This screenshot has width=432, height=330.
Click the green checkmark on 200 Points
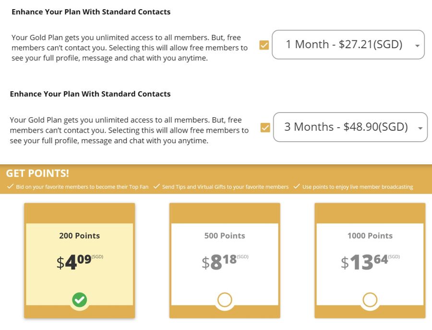pos(80,300)
